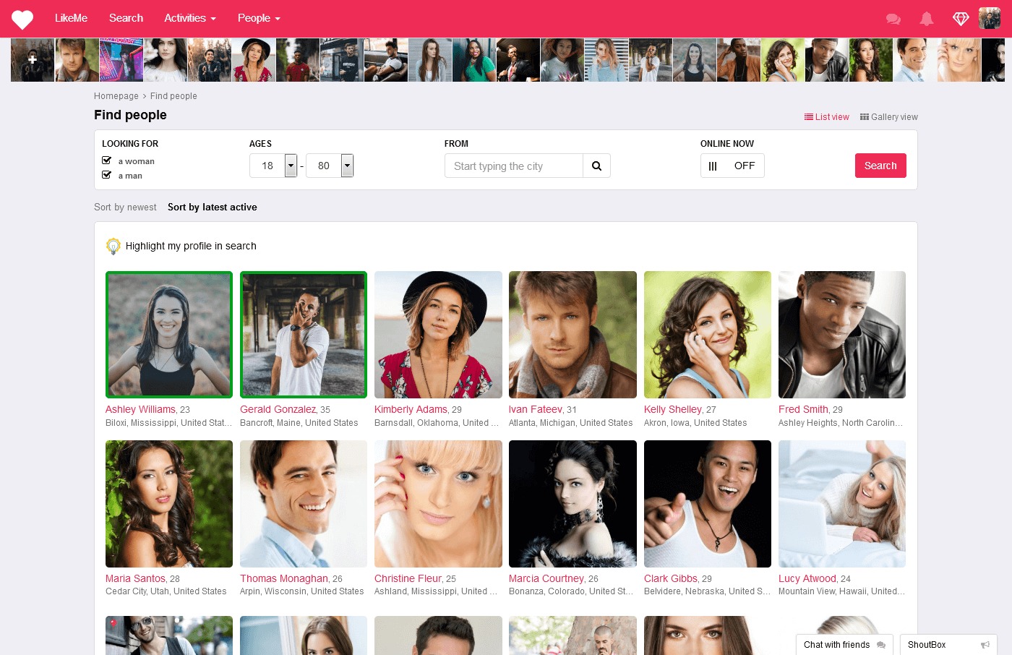Toggle the 'a man' checkbox
Screen dimensions: 1012x655
107,175
